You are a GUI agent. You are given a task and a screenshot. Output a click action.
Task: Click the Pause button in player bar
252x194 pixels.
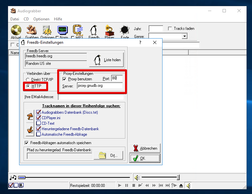click(127, 186)
